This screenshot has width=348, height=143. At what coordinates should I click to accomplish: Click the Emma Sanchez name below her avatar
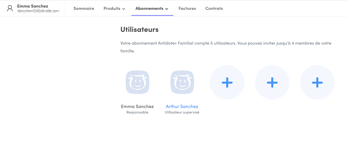137,107
